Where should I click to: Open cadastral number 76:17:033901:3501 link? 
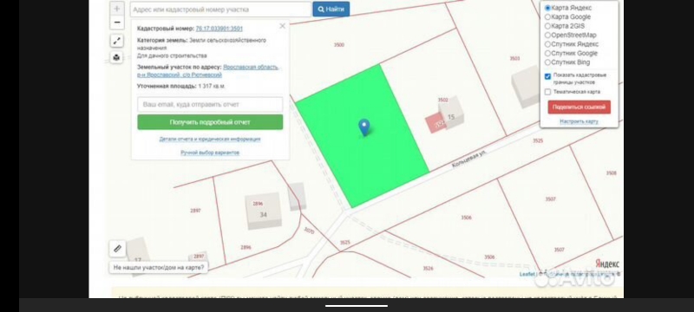(x=219, y=29)
